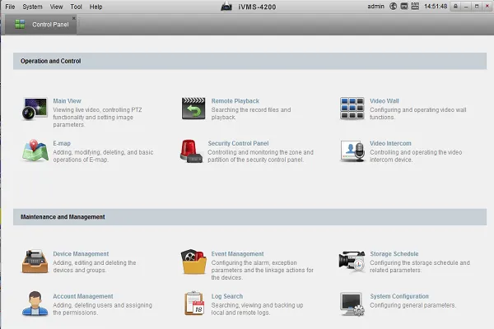
Task: Open the Remote Playback clapperboard icon
Action: [x=193, y=109]
